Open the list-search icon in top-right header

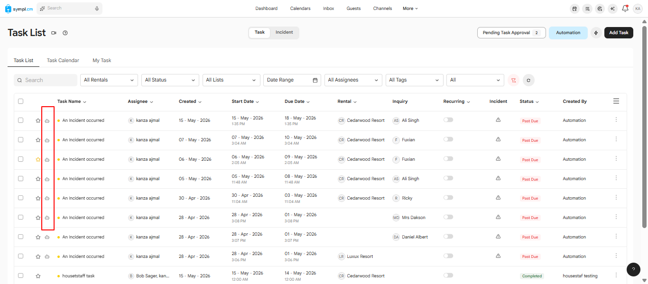point(587,9)
